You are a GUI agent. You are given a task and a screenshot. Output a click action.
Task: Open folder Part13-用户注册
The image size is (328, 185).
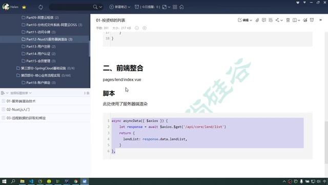click(38, 47)
